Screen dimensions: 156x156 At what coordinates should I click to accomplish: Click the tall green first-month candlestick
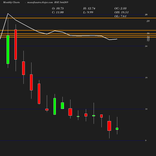[x=8, y=50]
